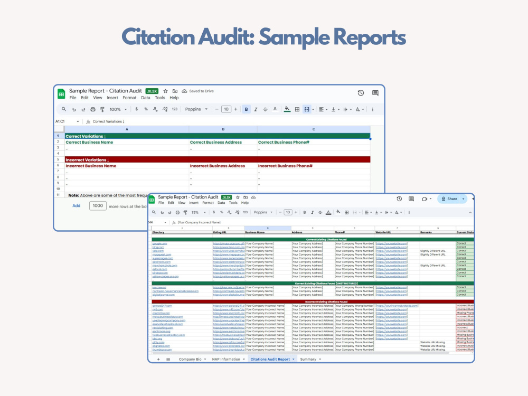Click redo in the back window toolbar
This screenshot has height=396, width=528.
click(83, 109)
